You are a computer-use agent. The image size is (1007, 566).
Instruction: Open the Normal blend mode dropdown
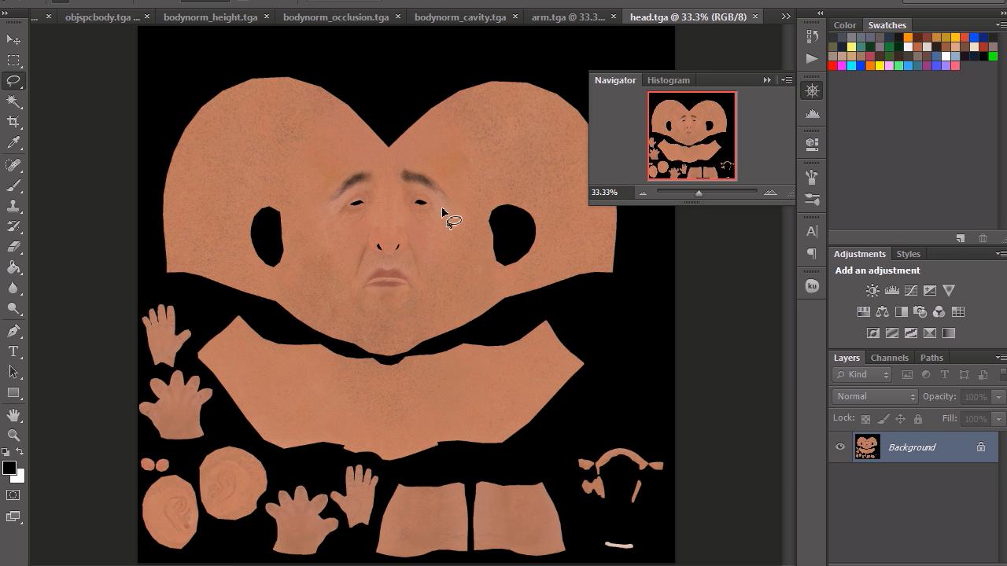tap(875, 397)
